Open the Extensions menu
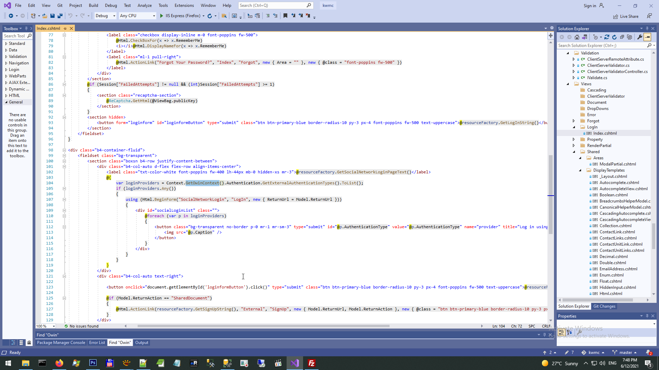 point(184,5)
